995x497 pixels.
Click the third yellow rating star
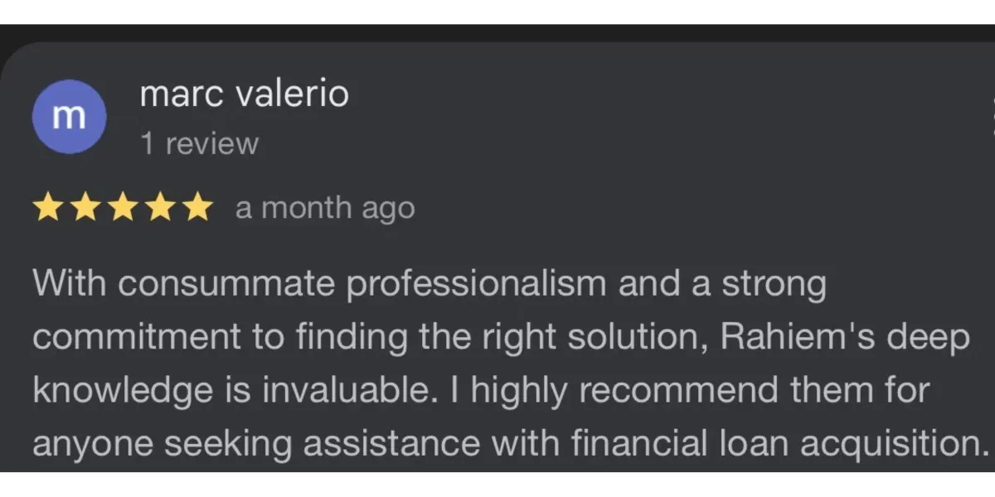[123, 208]
